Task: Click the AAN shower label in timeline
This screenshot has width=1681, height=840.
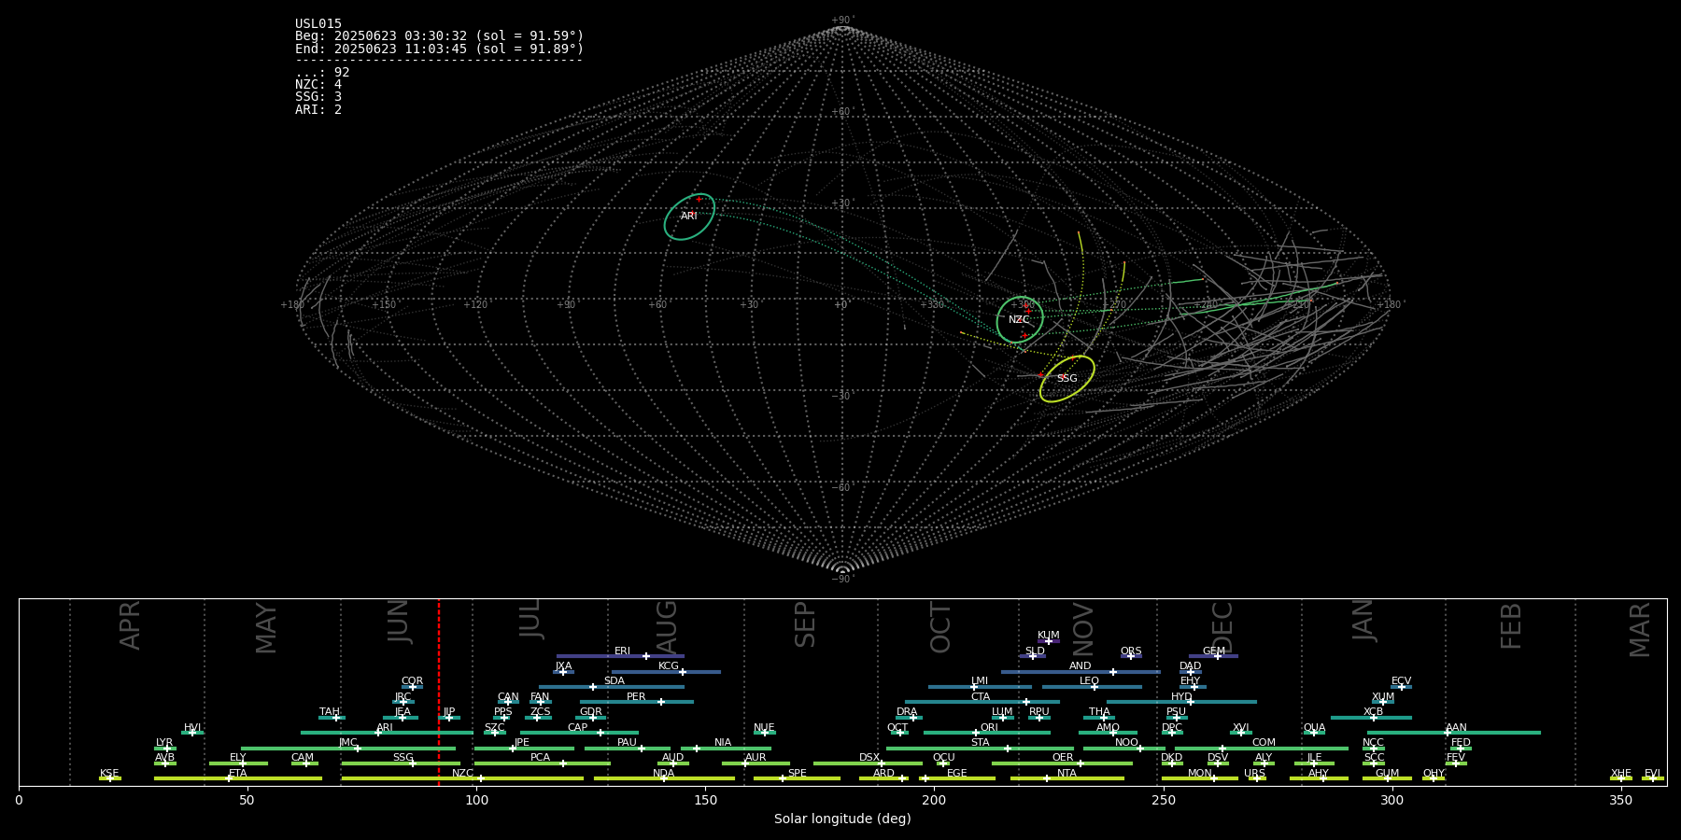Action: point(1456,728)
